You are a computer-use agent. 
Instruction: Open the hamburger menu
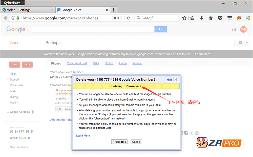[x=229, y=18]
